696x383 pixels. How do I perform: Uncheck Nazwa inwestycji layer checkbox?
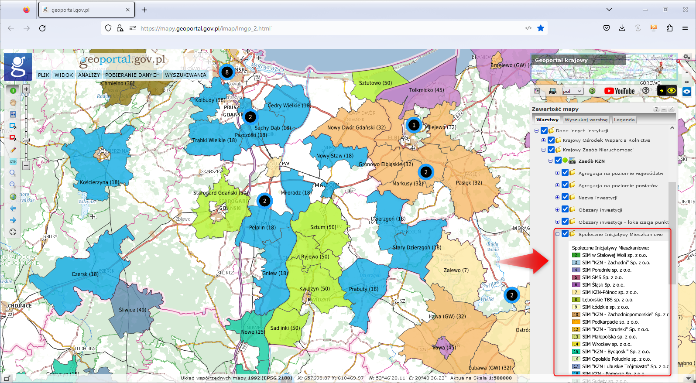[565, 197]
